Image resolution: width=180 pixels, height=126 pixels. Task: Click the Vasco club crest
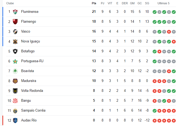coord(15,31)
